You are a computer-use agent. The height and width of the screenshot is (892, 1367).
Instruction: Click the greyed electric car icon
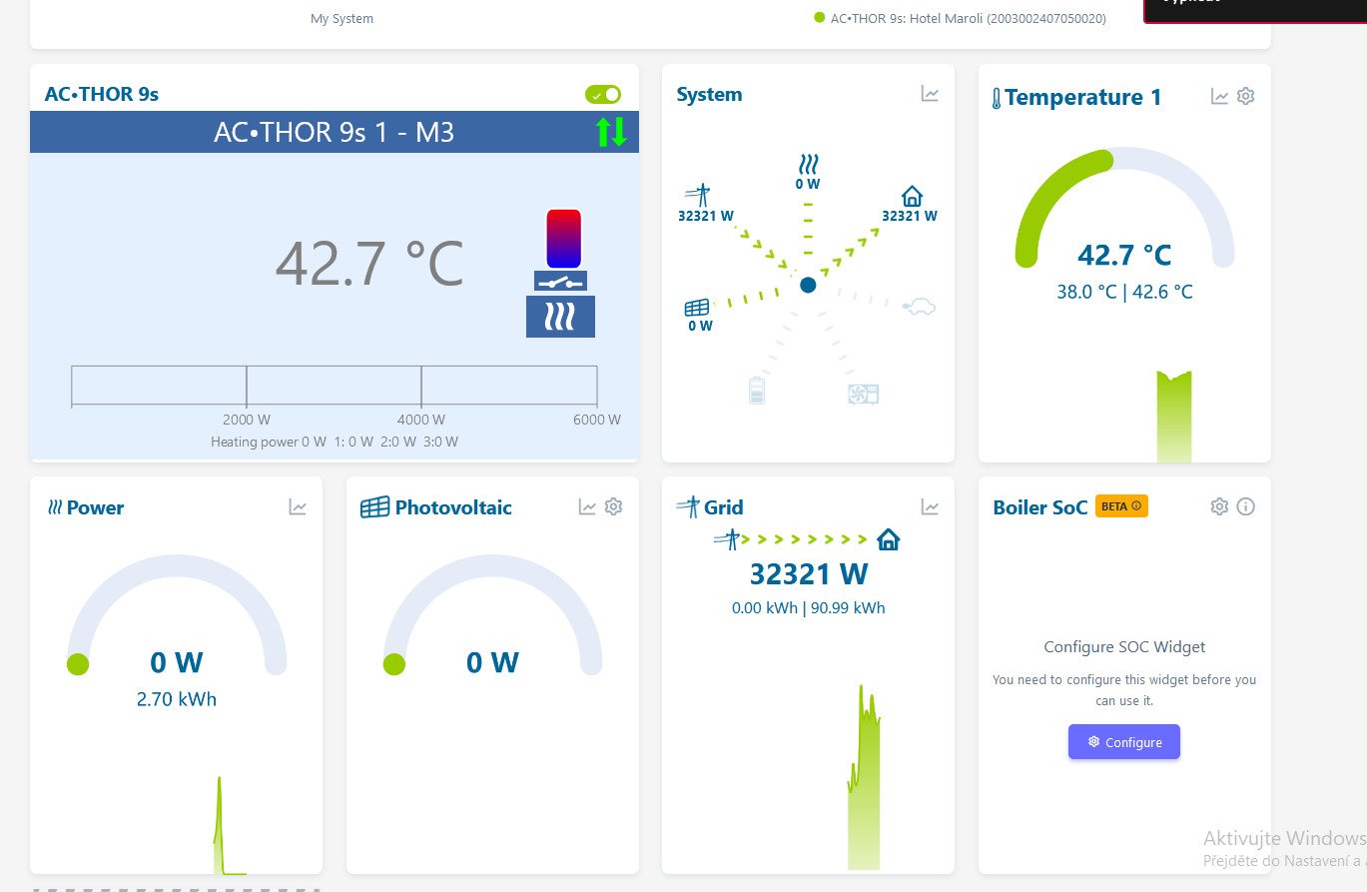919,307
